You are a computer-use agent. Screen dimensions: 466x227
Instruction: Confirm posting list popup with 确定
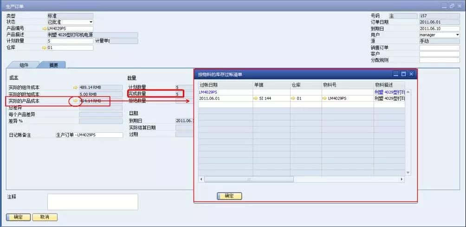[229, 196]
